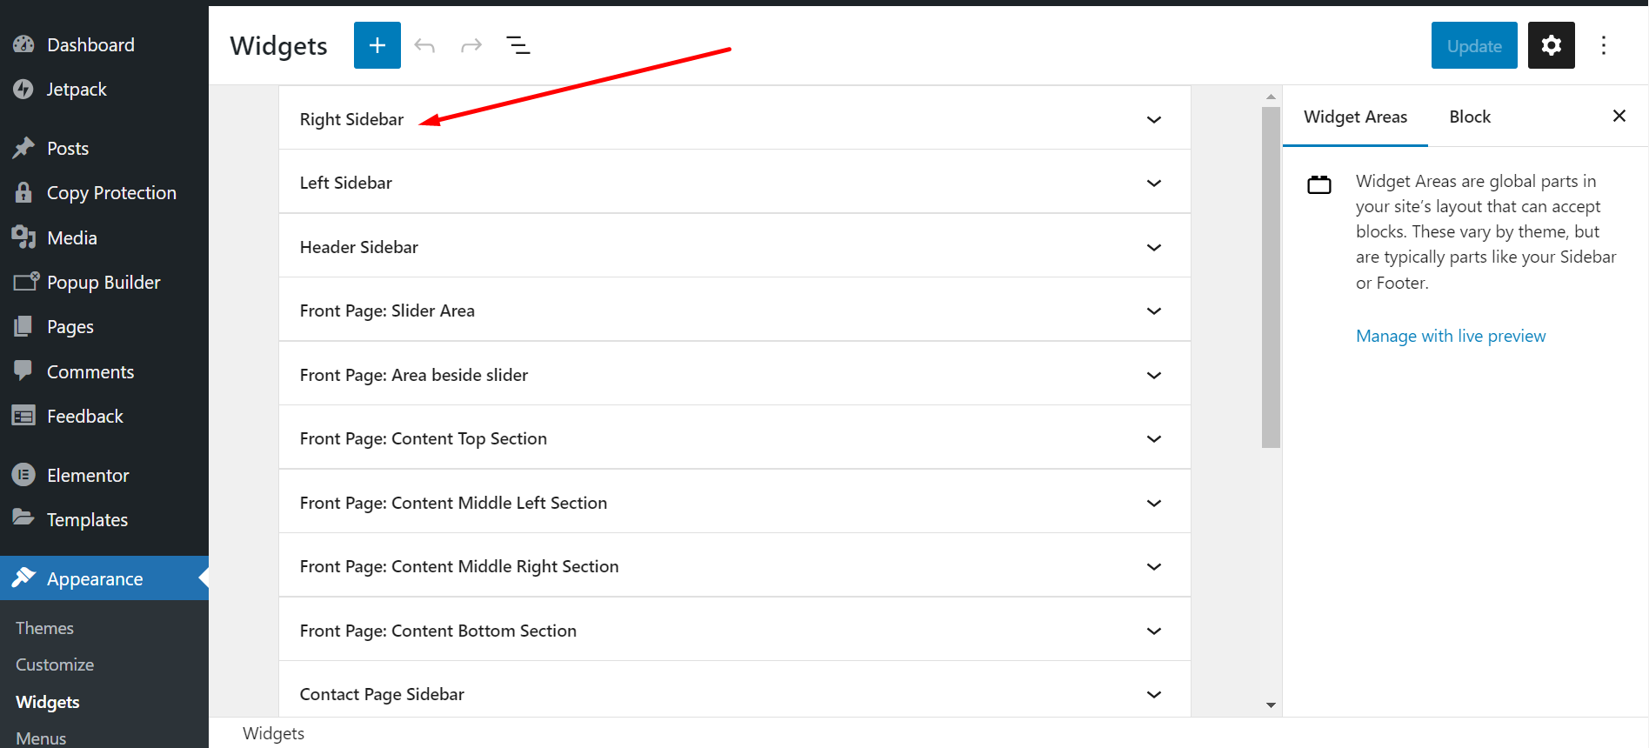Select the Widget Areas tab
Viewport: 1649px width, 748px height.
1355,117
